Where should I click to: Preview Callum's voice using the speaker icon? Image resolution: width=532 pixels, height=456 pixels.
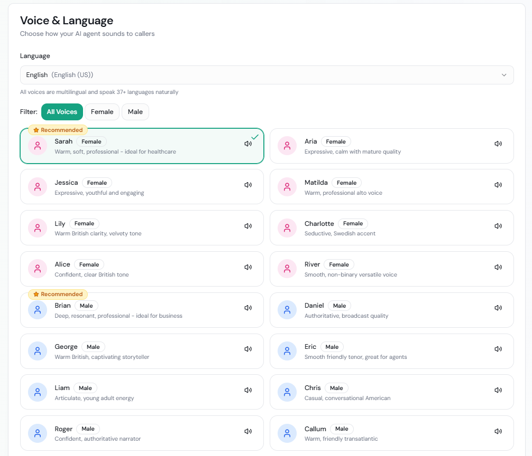(x=498, y=431)
